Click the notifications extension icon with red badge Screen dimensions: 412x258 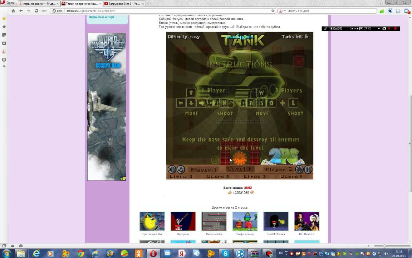coord(408,11)
